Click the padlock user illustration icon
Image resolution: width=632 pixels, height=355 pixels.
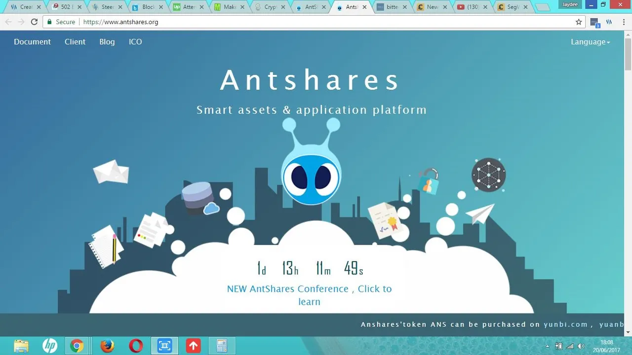tap(429, 181)
